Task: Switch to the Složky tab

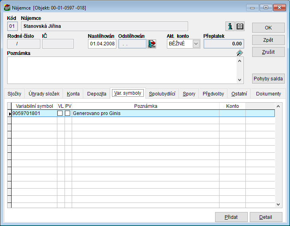Action: point(14,94)
